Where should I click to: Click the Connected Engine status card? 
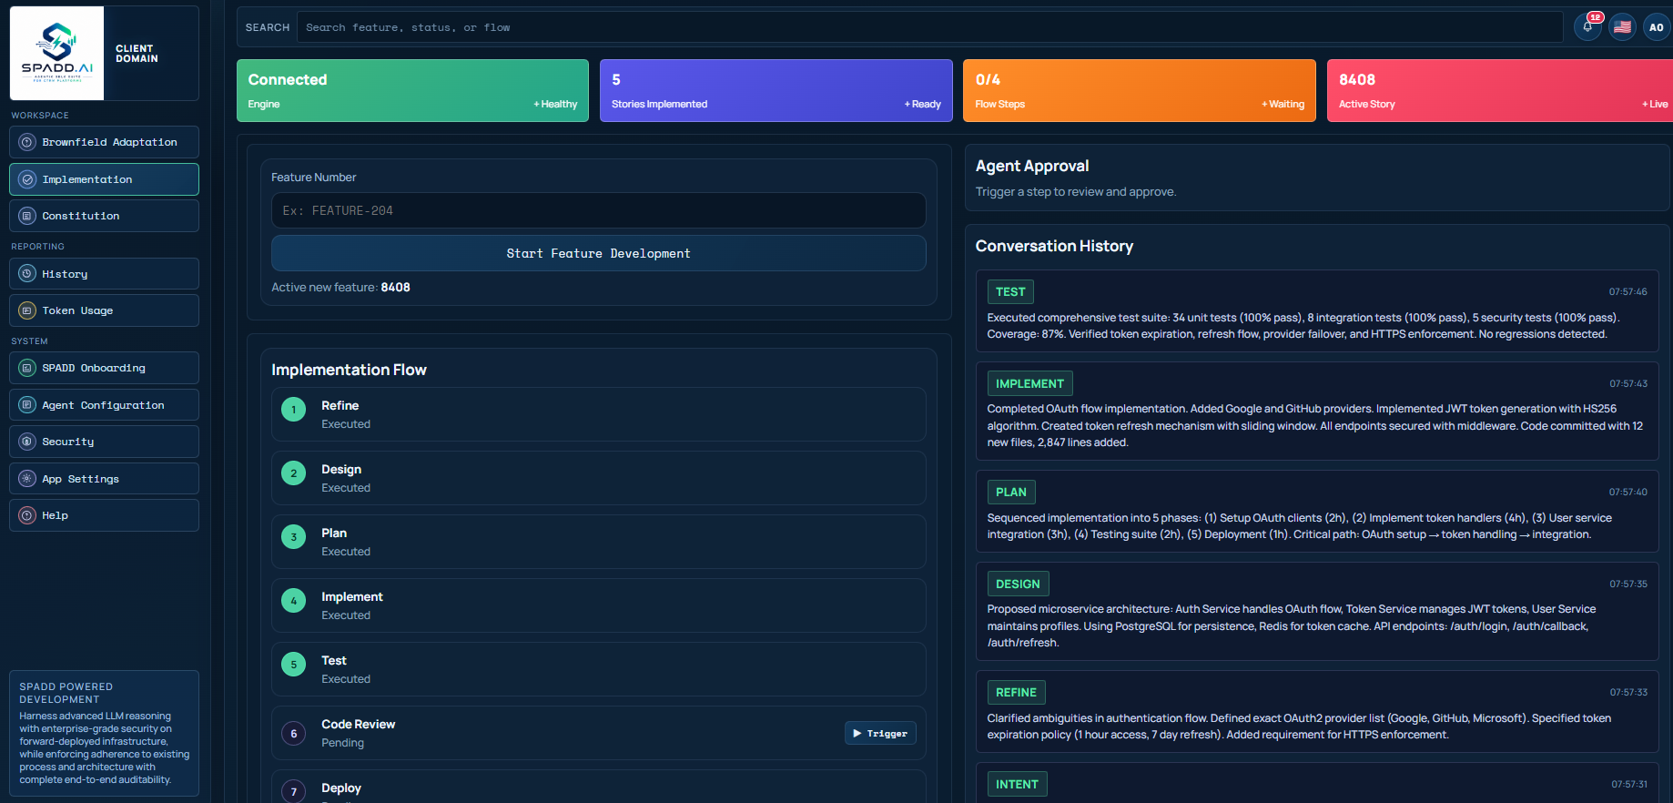click(412, 90)
